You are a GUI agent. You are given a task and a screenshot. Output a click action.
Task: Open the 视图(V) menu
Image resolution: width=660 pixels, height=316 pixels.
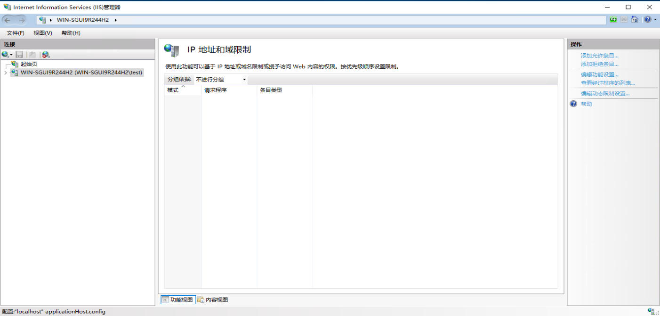click(43, 33)
